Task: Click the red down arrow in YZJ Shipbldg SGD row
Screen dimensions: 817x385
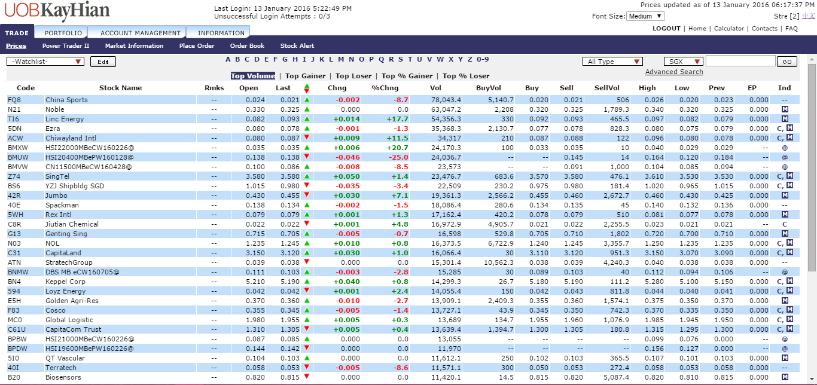Action: coord(307,186)
